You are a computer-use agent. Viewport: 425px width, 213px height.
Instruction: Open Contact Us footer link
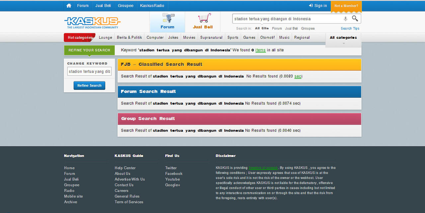(124, 185)
